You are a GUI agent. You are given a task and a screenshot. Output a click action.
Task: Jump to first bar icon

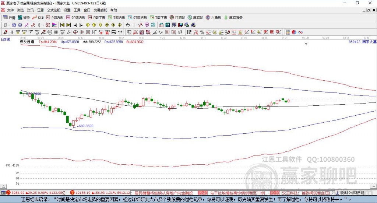(x=62, y=25)
